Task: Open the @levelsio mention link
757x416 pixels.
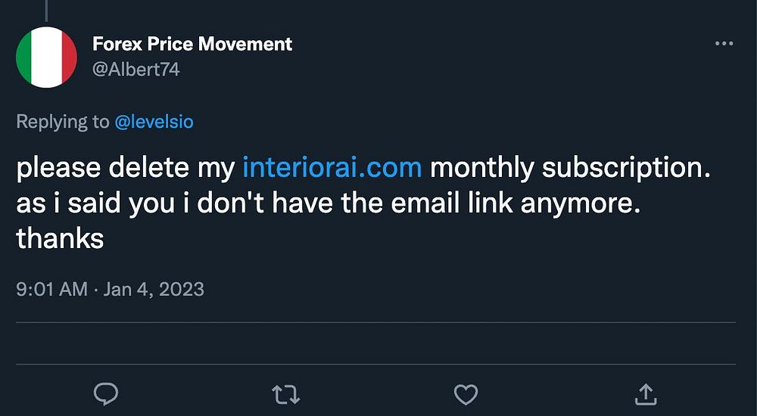Action: point(154,122)
